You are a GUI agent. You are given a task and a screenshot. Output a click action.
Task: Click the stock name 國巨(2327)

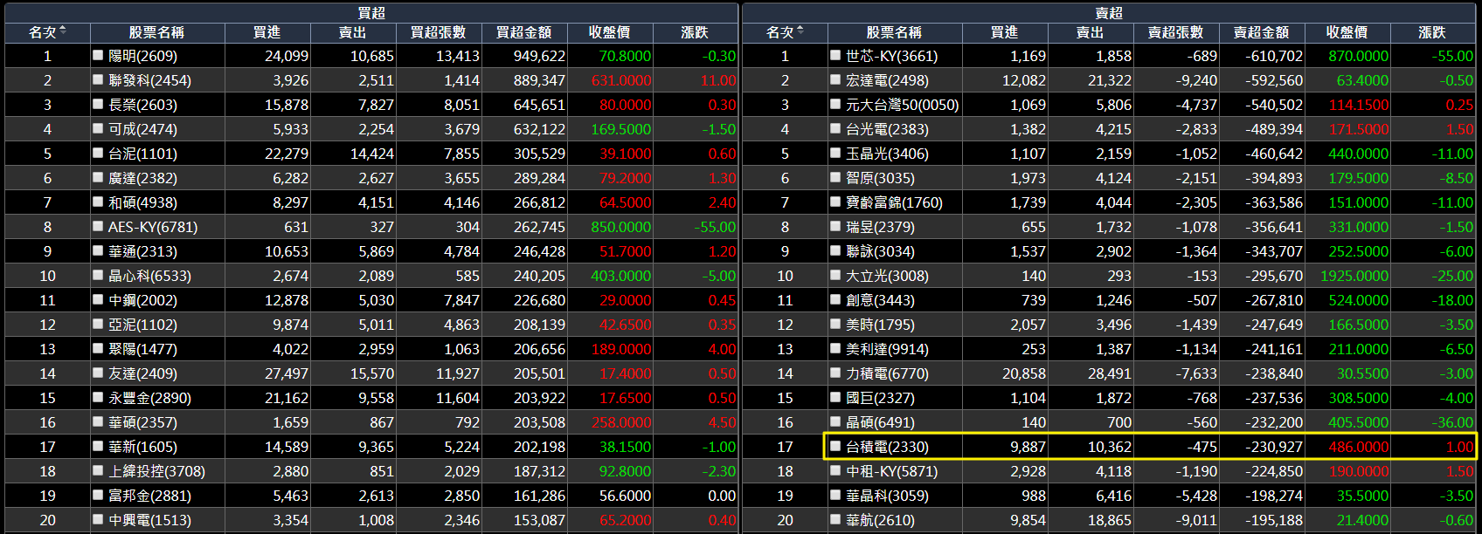[880, 398]
